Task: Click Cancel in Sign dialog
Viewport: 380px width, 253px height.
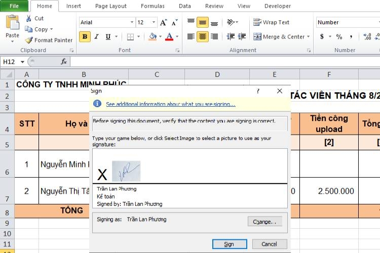Action: point(270,244)
